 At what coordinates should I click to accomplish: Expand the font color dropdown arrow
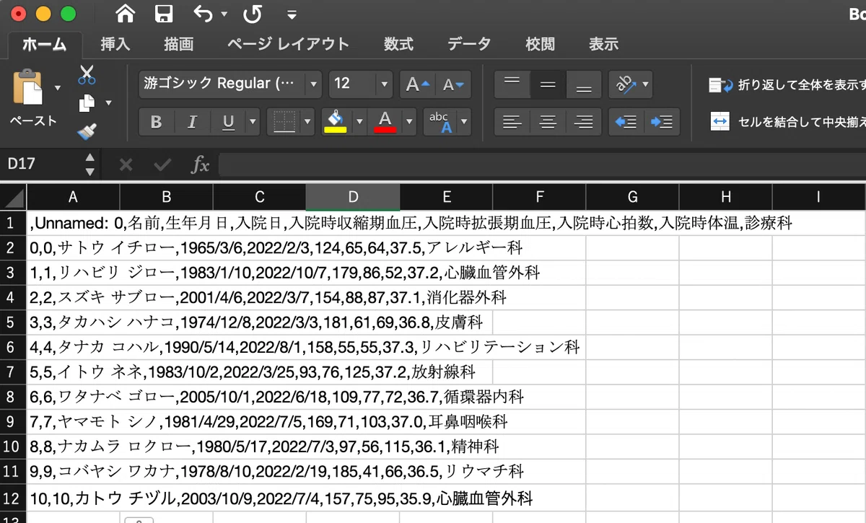[410, 121]
